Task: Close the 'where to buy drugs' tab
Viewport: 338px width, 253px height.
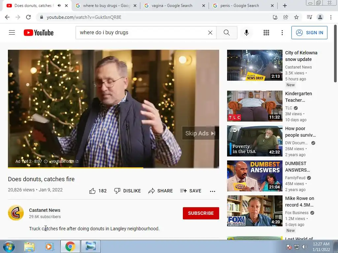Action: tap(135, 6)
